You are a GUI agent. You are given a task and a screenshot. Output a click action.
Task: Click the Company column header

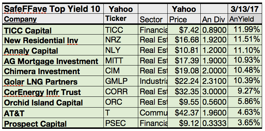[53, 19]
